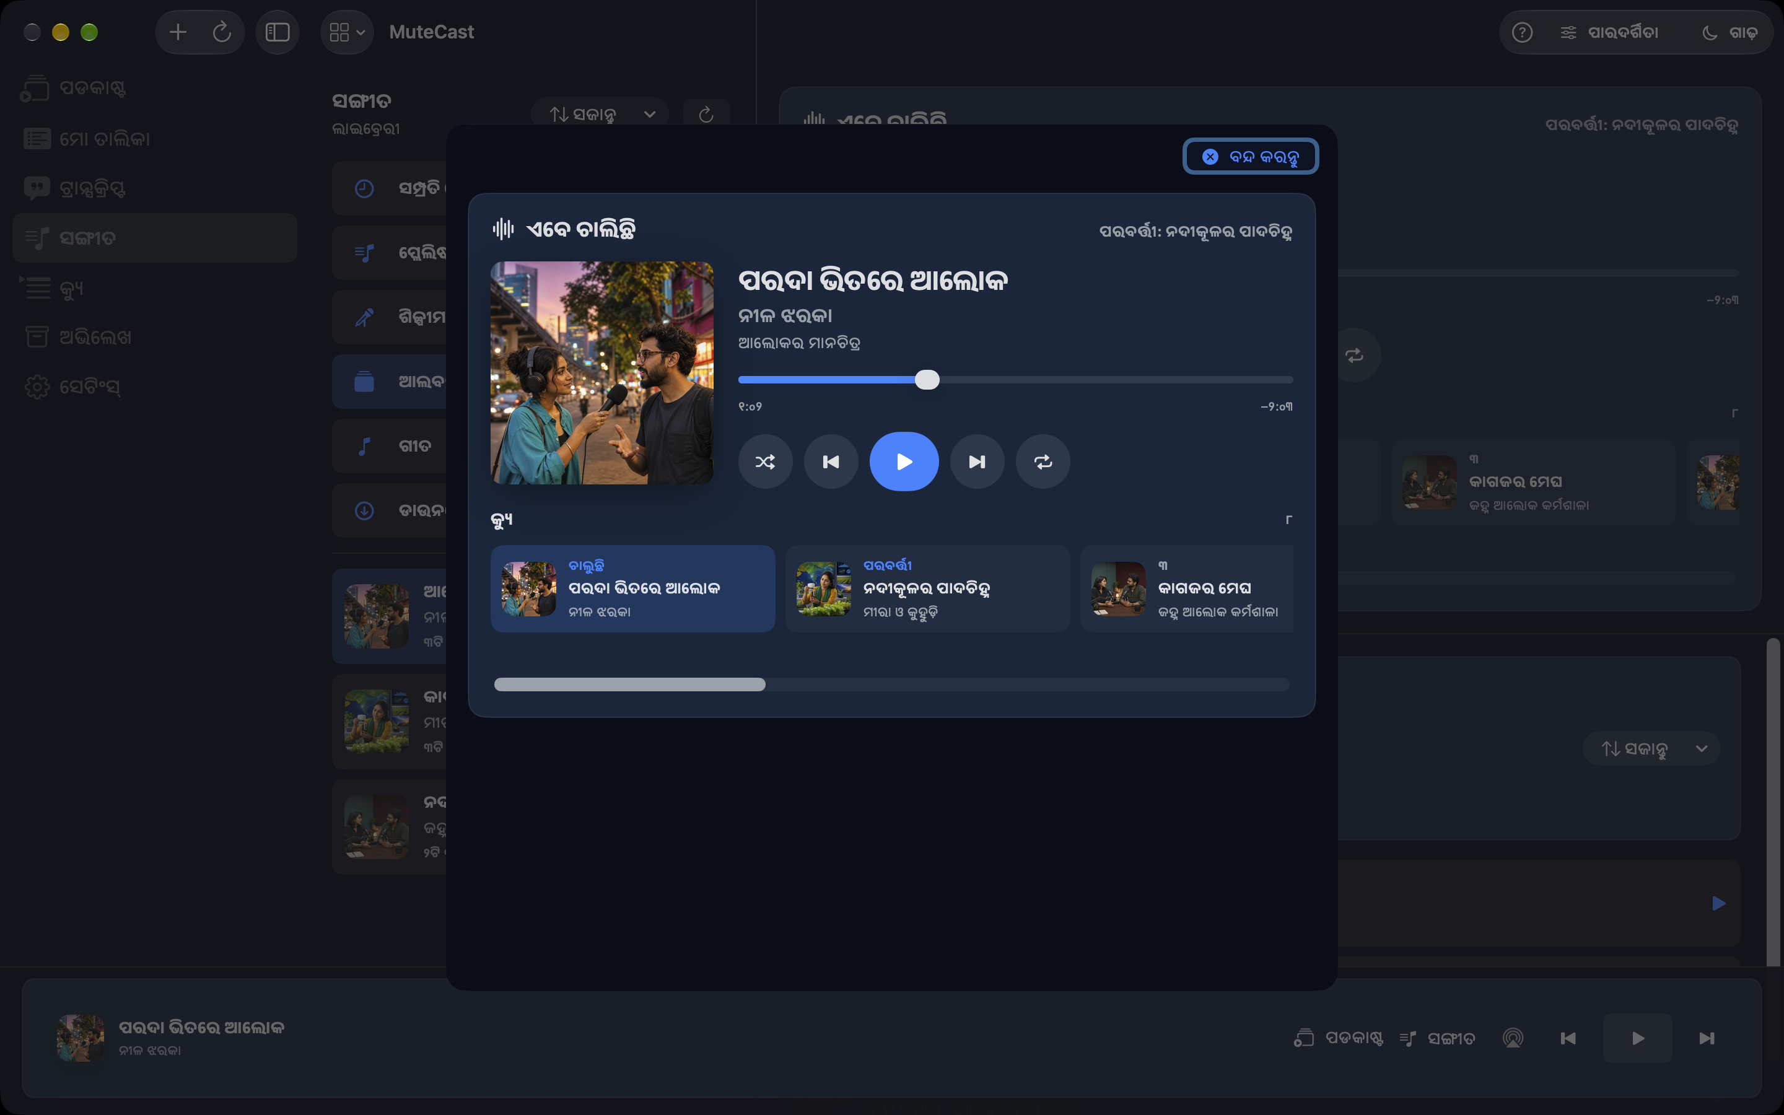Click the shuffle button in the modal player
1784x1115 pixels.
pos(765,461)
